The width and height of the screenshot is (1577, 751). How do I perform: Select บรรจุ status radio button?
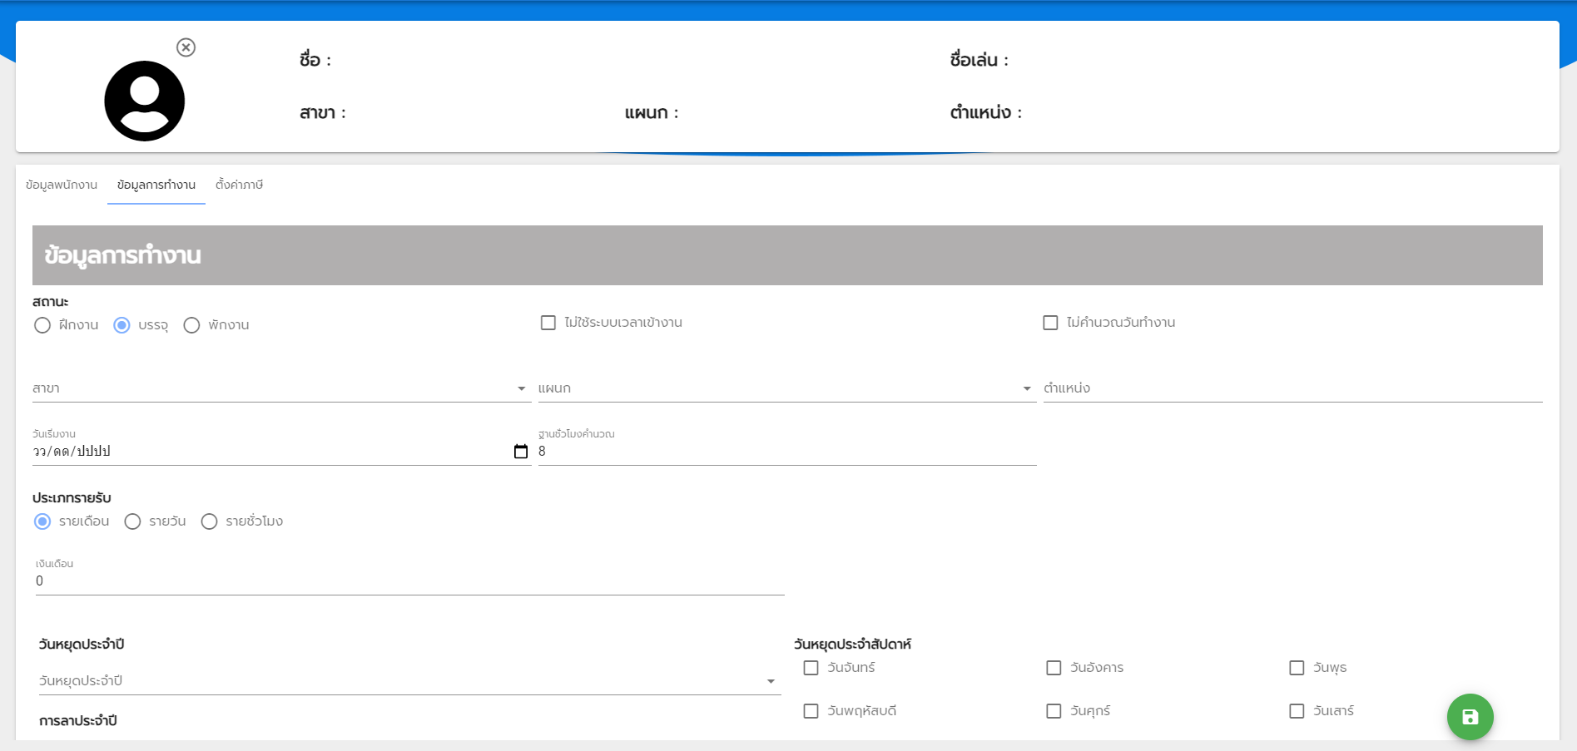121,325
